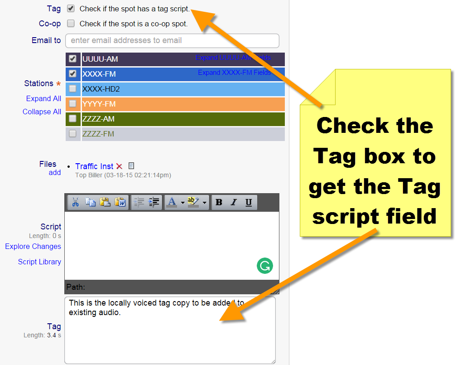Click the green Grammarly icon in script box
This screenshot has width=461, height=365.
click(x=265, y=266)
